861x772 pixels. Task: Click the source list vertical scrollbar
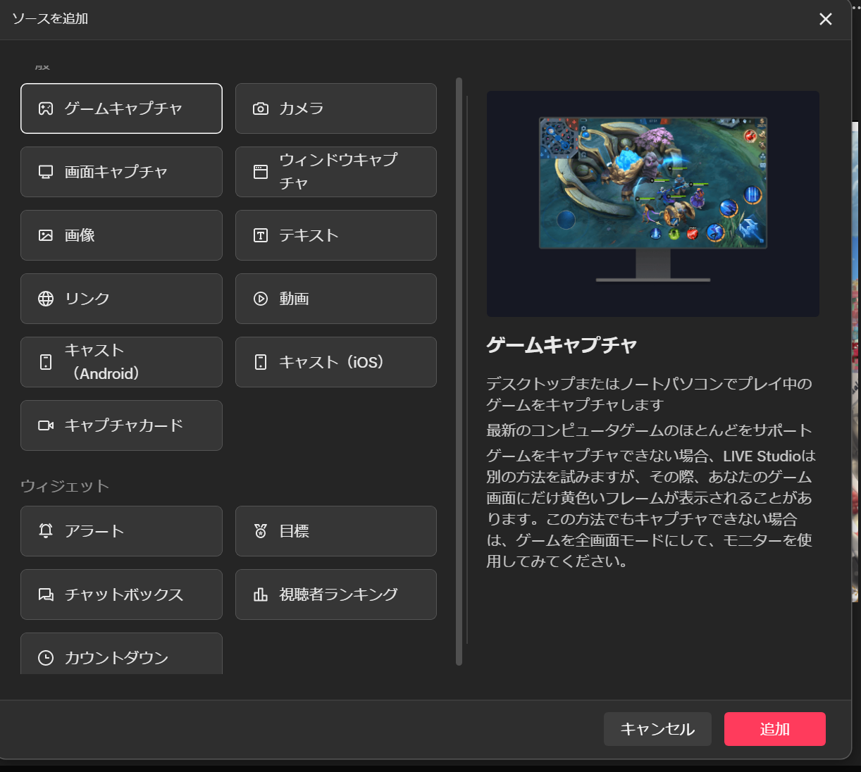point(459,371)
